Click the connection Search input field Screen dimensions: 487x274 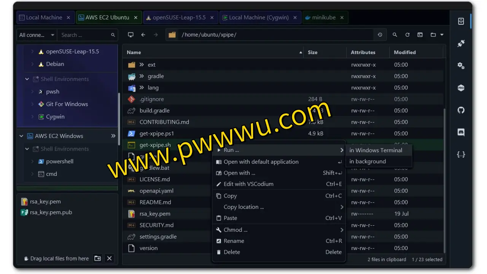click(84, 35)
